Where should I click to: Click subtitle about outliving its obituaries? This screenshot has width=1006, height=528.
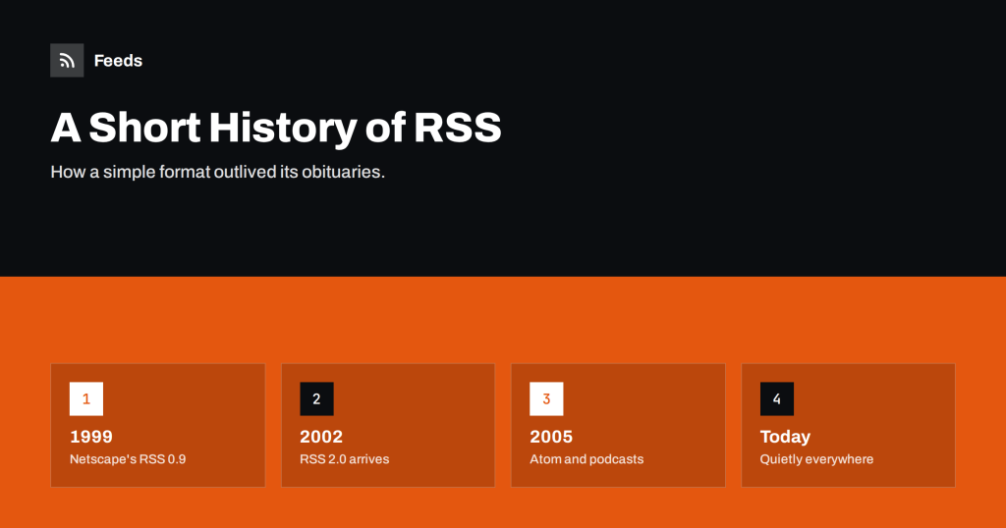pos(217,172)
